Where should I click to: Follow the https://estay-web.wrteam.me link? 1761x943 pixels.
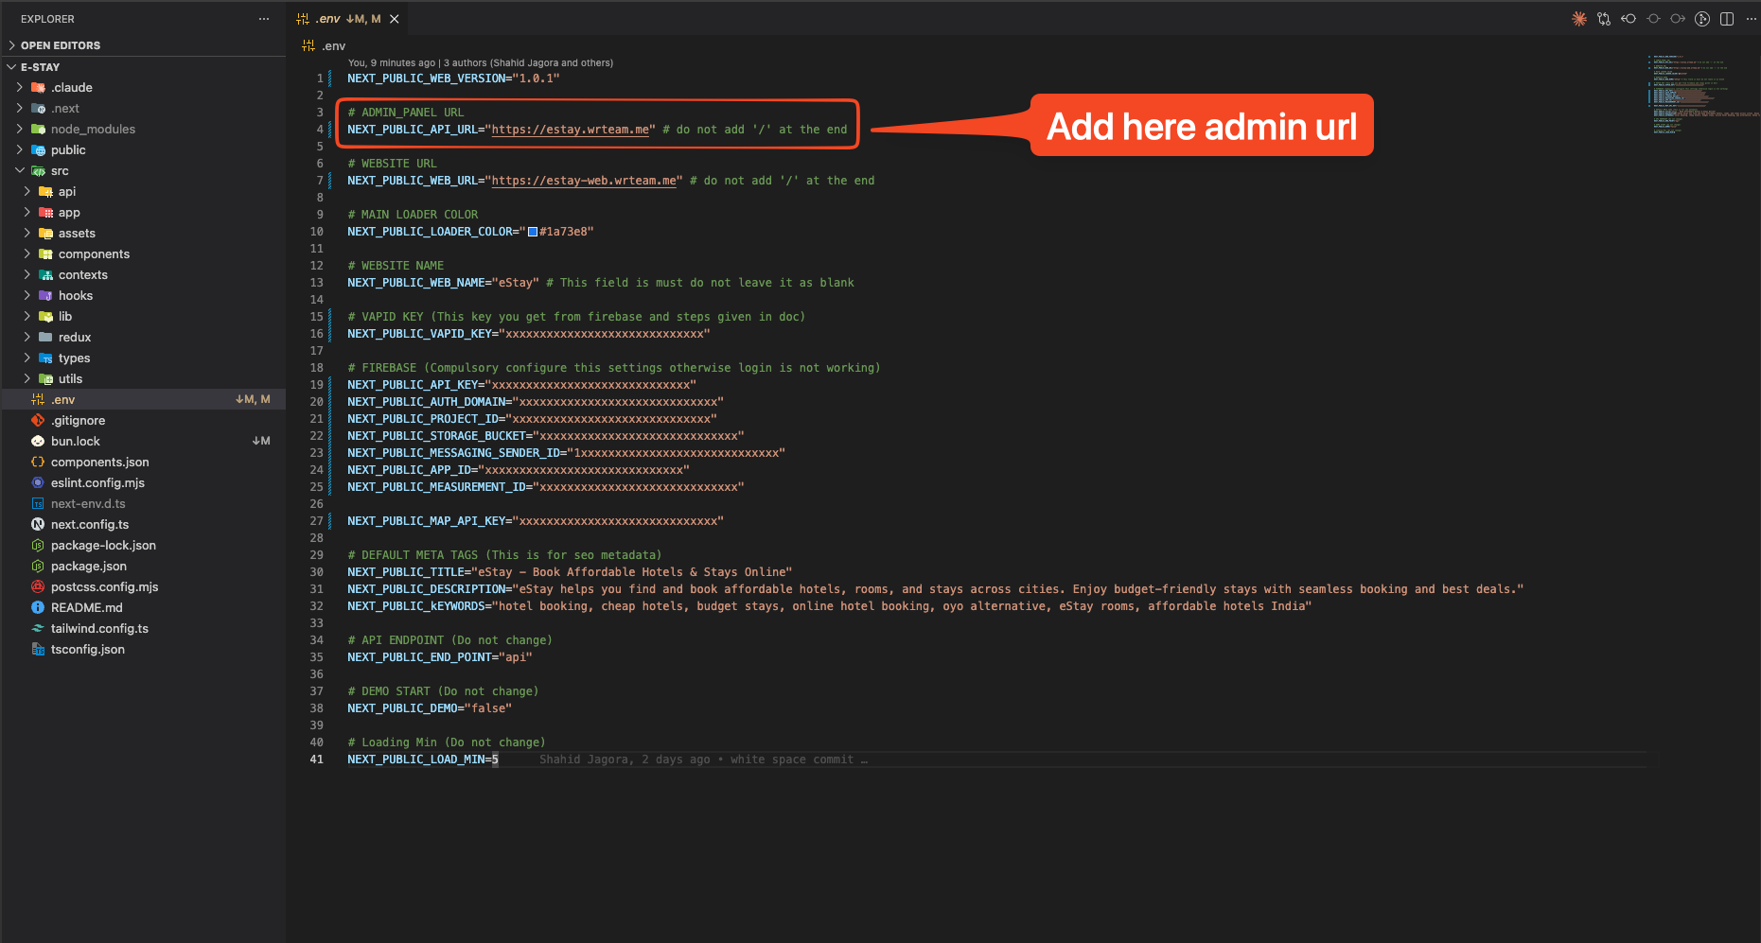point(584,181)
